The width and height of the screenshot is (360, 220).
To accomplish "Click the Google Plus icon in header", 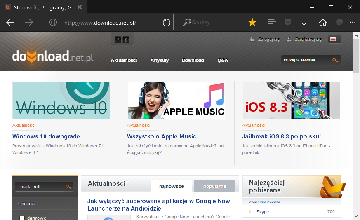I will pos(126,40).
